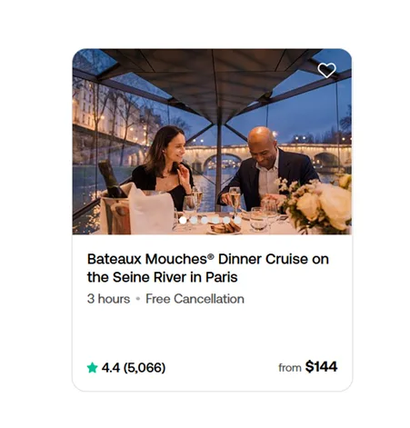Image resolution: width=410 pixels, height=428 pixels.
Task: Jump to the second carousel dot
Action: click(x=194, y=220)
